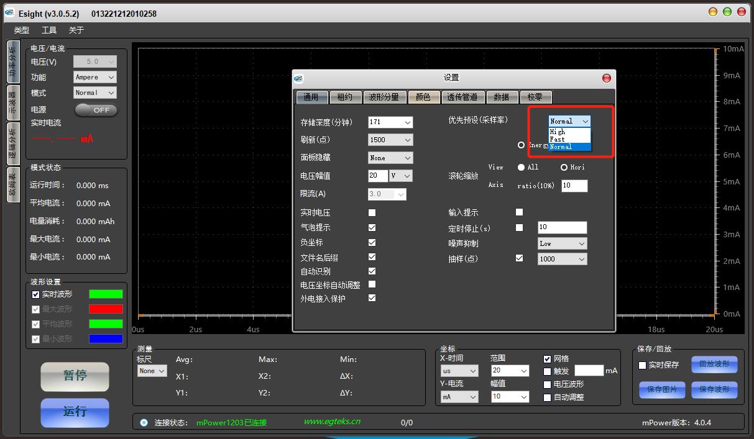
Task: Click the logo icon in settings dialog header
Action: pyautogui.click(x=299, y=78)
